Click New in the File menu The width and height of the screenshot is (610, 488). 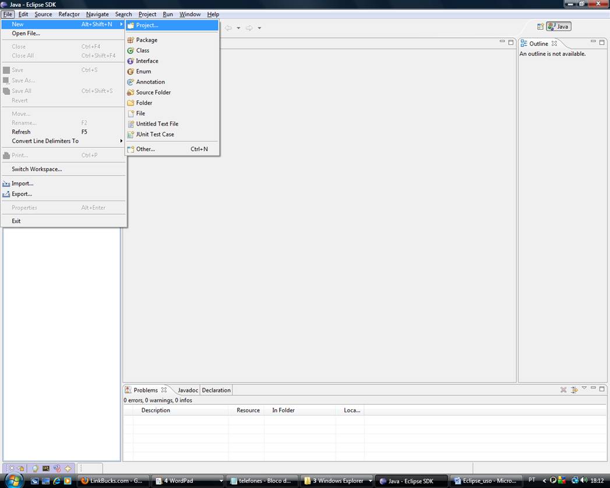tap(64, 24)
